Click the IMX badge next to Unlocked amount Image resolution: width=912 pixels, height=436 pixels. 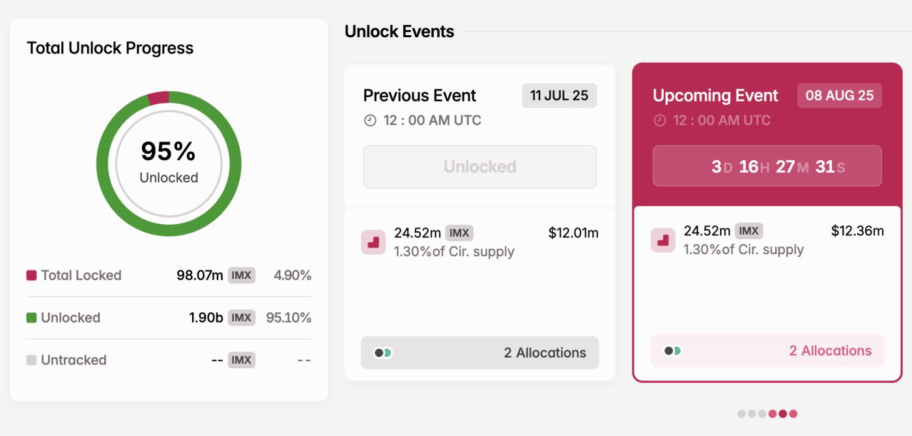click(242, 317)
